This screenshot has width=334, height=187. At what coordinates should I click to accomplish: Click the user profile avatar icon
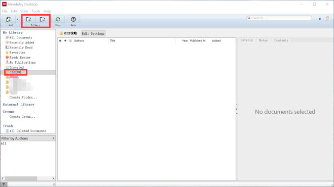327,19
